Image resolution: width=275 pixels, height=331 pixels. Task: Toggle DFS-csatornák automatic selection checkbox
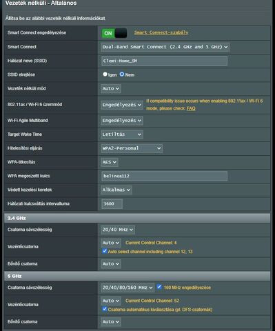pos(105,309)
